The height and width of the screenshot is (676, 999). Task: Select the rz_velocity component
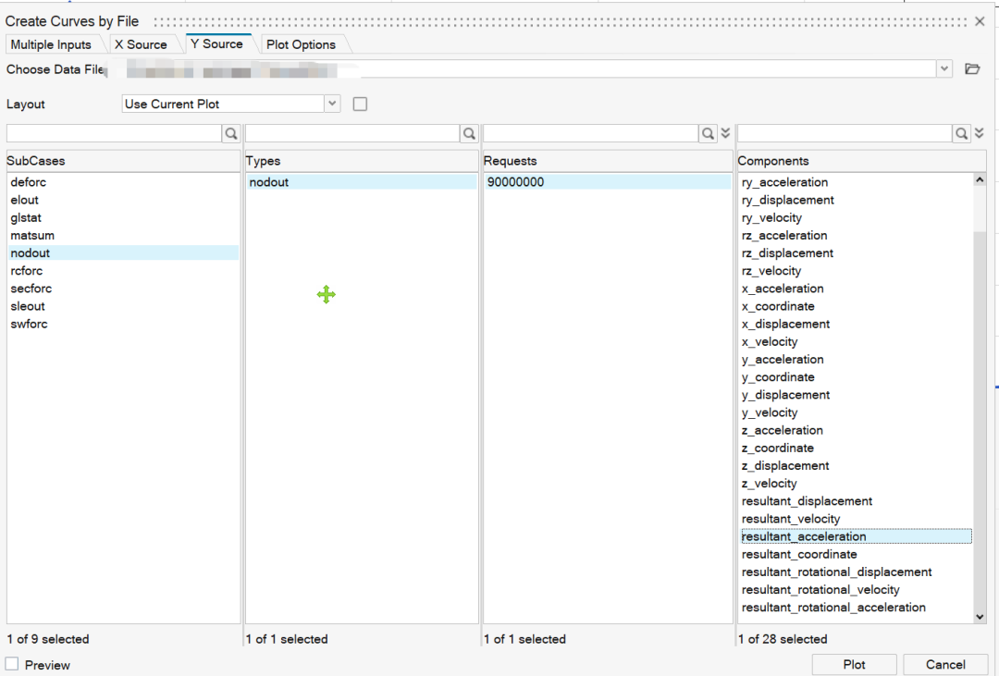pyautogui.click(x=857, y=271)
